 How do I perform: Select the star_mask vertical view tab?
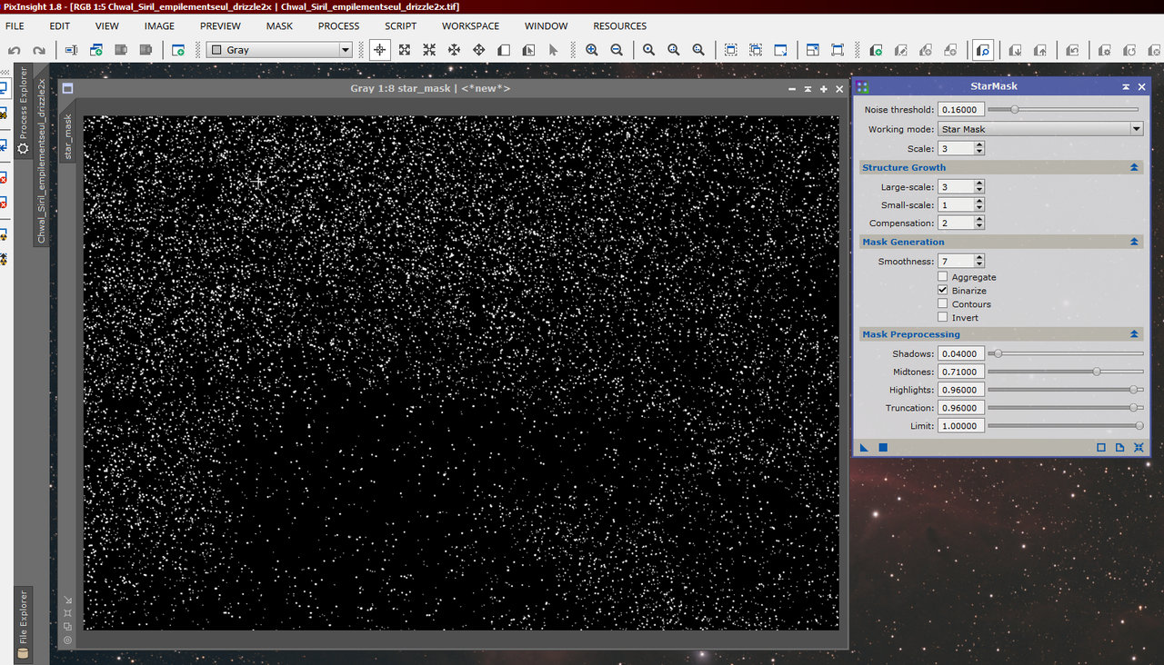coord(68,136)
